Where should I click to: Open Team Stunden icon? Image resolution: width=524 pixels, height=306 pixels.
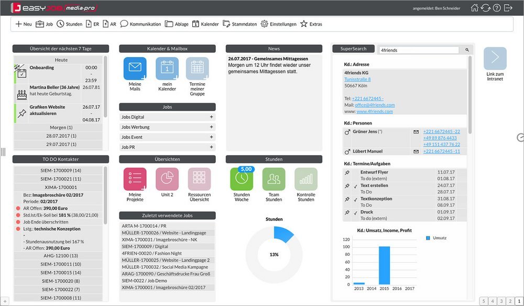274,179
